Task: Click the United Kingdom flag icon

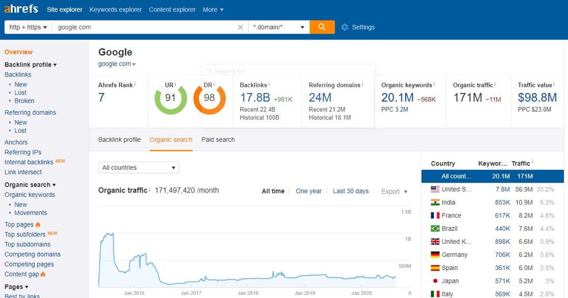Action: [435, 242]
